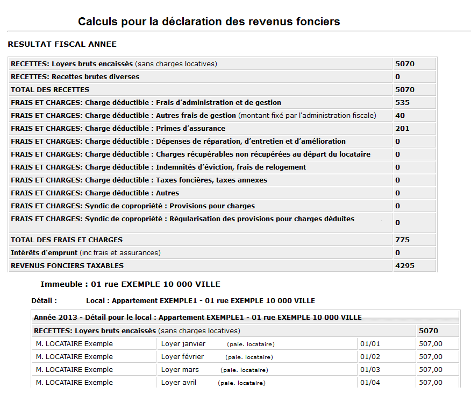Select the 'Taxes foncières, taxes annexes' row

coord(139,180)
